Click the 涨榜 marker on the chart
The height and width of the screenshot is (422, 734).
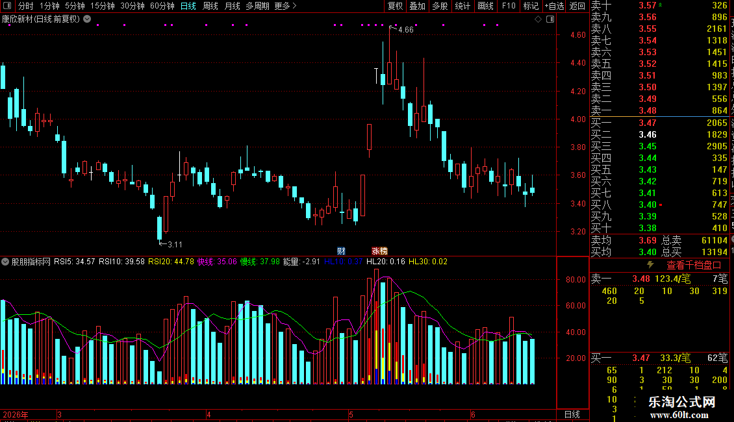point(379,251)
